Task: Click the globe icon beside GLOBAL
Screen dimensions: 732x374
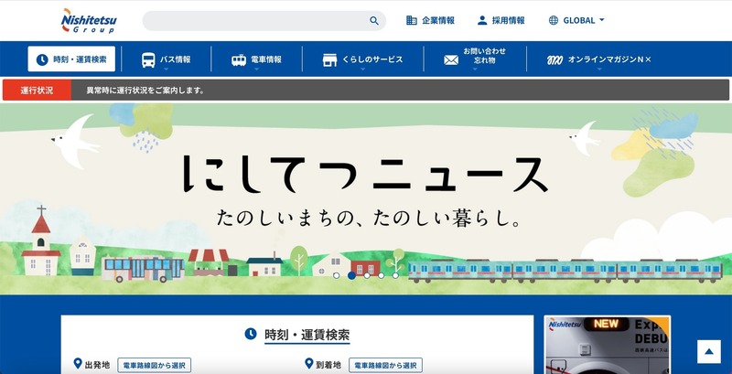Action: click(554, 20)
